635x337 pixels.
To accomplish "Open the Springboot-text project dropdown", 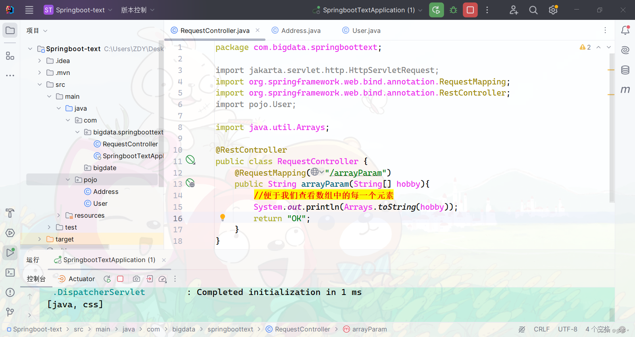I will click(x=78, y=10).
